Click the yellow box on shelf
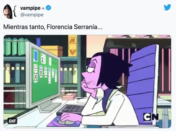The image size is (176, 131). (x=52, y=51)
